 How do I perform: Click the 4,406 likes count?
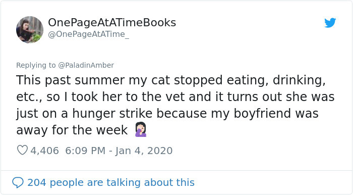click(x=44, y=151)
